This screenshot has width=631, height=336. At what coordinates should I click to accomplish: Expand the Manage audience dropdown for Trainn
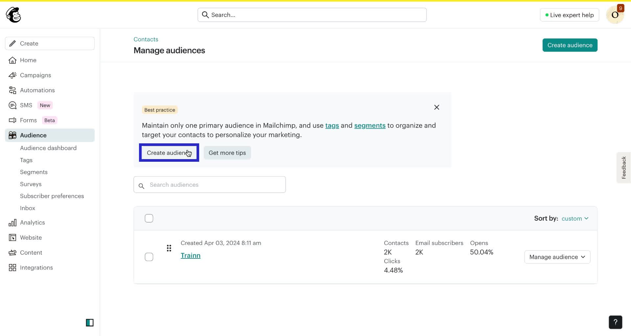[557, 257]
